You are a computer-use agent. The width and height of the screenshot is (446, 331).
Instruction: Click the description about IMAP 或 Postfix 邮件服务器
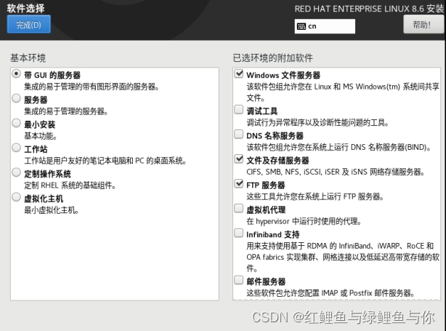click(331, 293)
